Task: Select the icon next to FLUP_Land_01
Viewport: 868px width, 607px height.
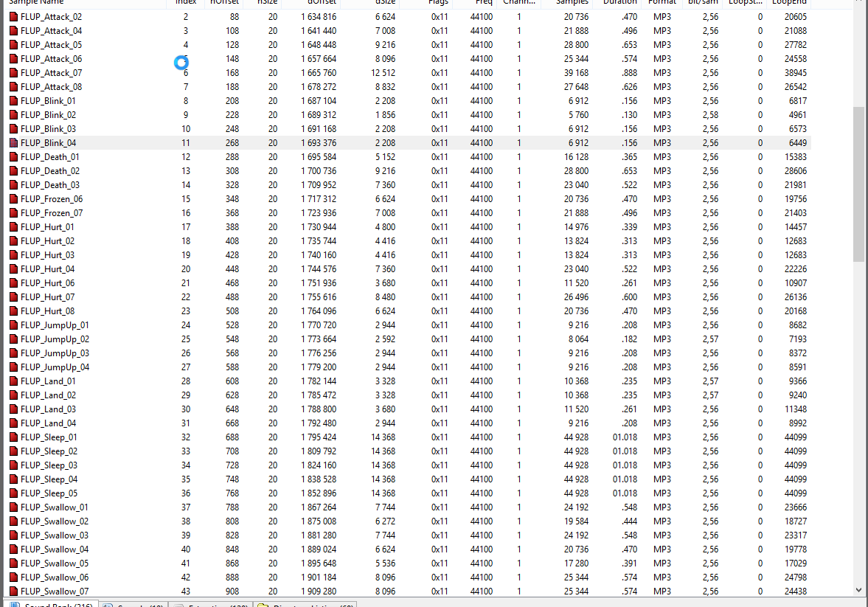Action: coord(14,381)
